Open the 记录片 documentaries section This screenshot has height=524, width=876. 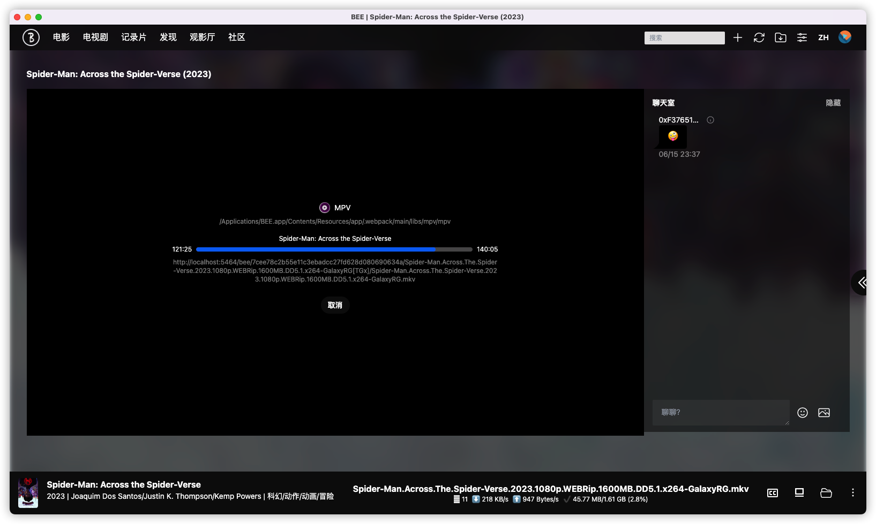point(133,37)
